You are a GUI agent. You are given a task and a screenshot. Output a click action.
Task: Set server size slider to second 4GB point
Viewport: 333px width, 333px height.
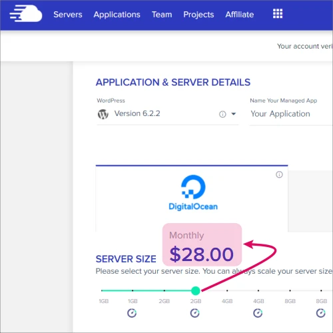[258, 290]
